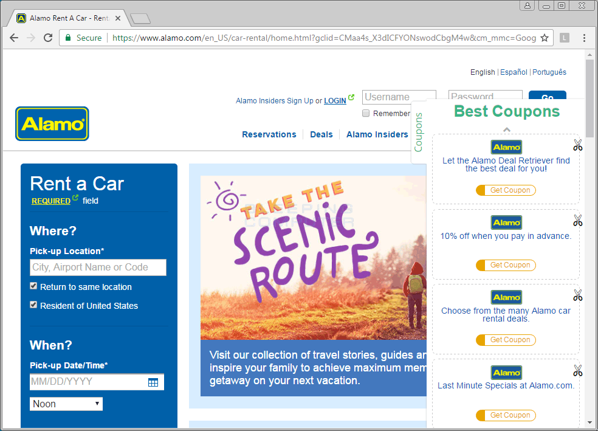Click the Chrome user profile icon
This screenshot has width=598, height=431.
click(x=528, y=5)
